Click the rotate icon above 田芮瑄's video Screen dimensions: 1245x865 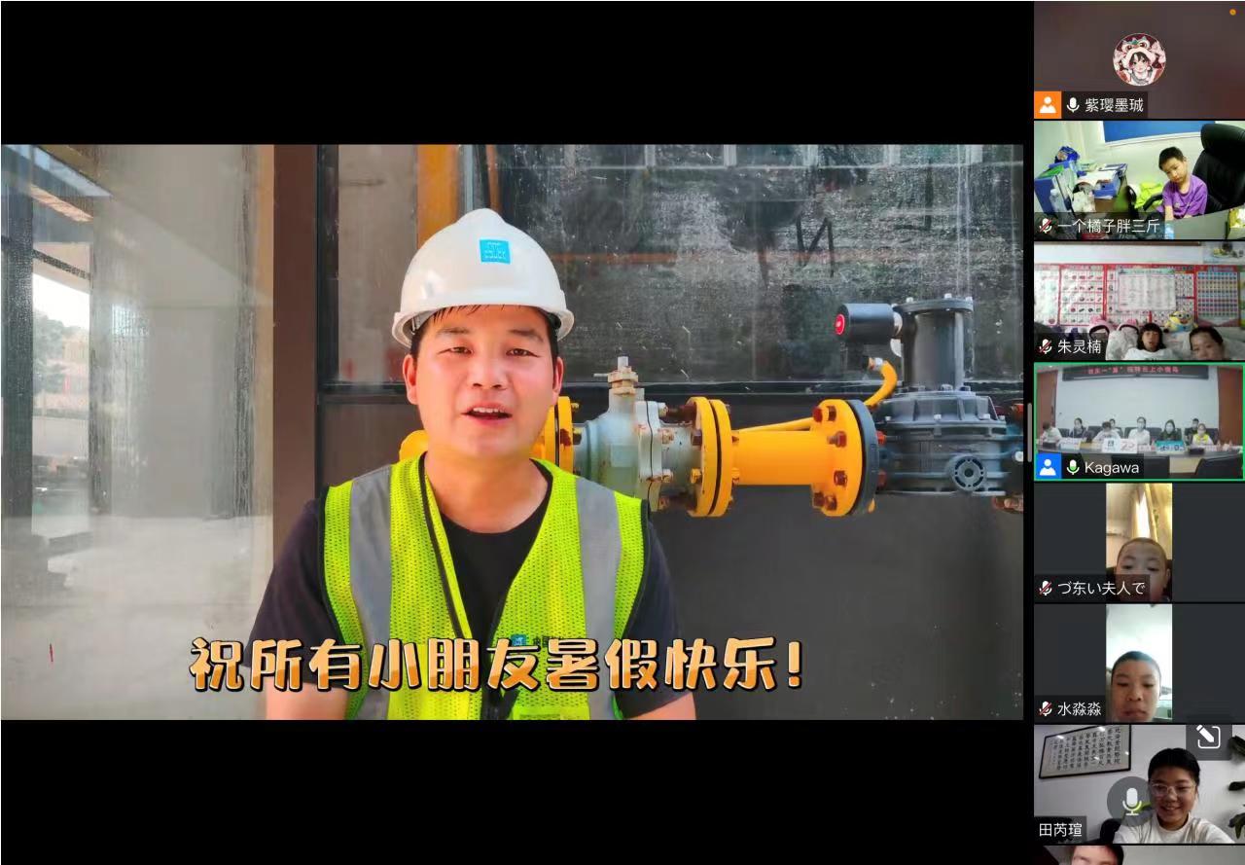pyautogui.click(x=1208, y=738)
